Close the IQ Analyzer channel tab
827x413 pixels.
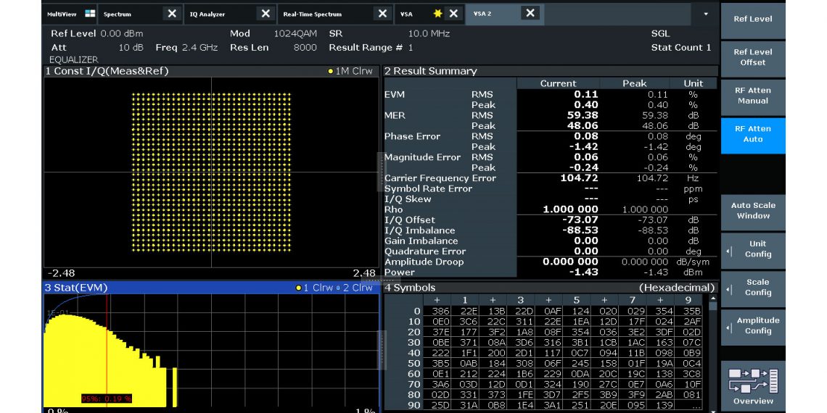266,14
